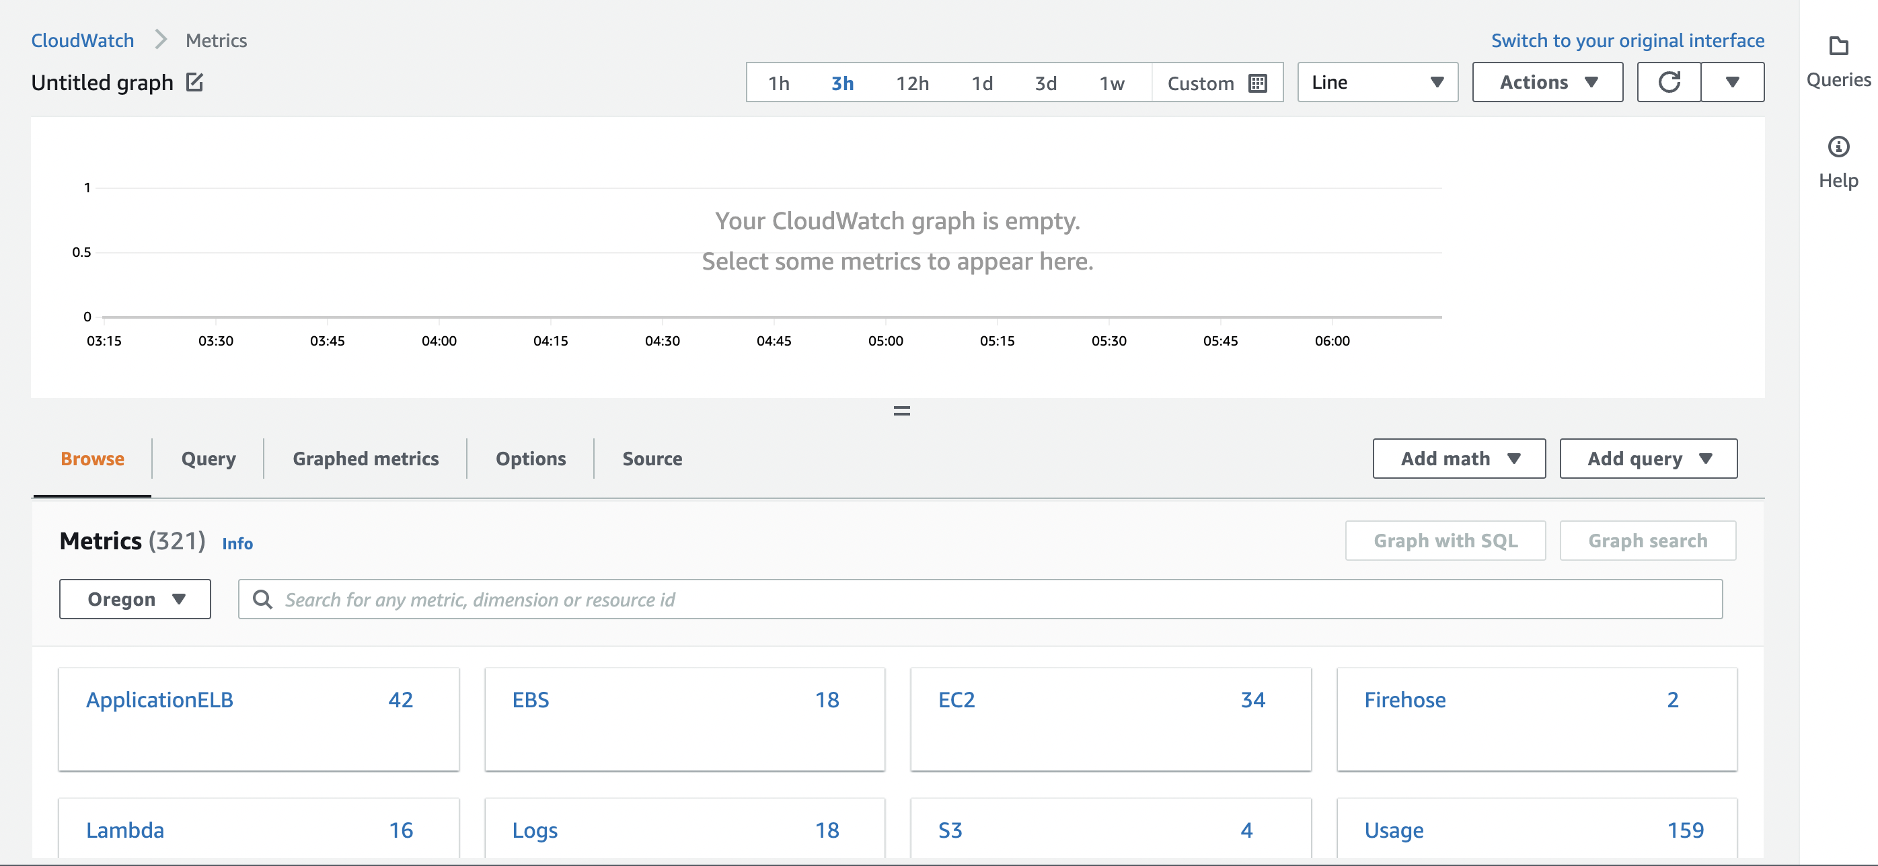This screenshot has width=1878, height=866.
Task: Click the Untitled graph title text
Action: point(102,83)
